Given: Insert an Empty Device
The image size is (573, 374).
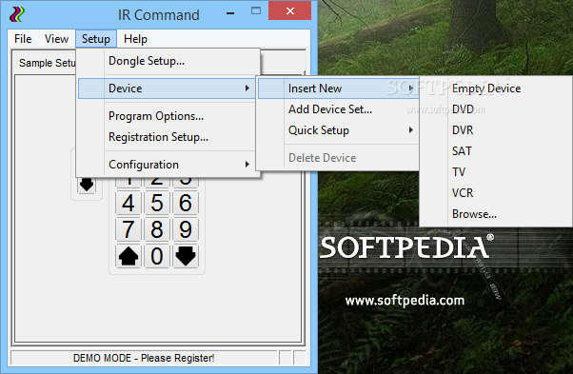Looking at the screenshot, I should click(496, 89).
